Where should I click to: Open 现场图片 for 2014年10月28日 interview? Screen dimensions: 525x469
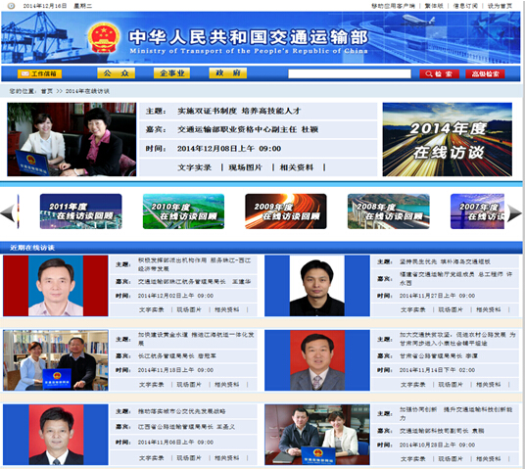(x=451, y=458)
